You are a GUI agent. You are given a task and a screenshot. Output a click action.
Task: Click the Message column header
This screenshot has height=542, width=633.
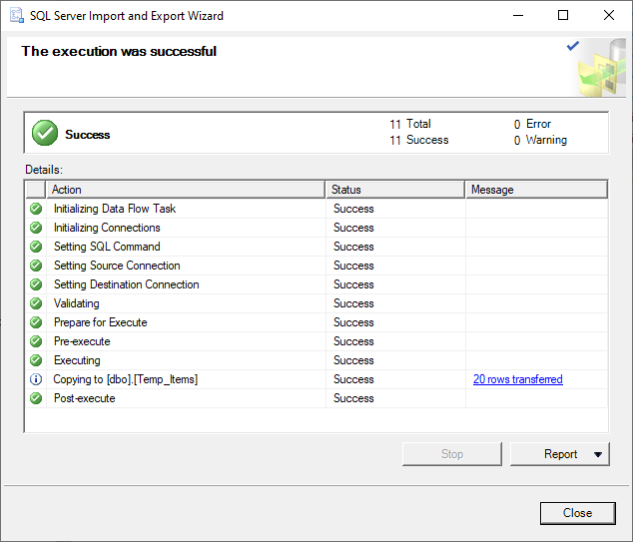click(x=535, y=190)
